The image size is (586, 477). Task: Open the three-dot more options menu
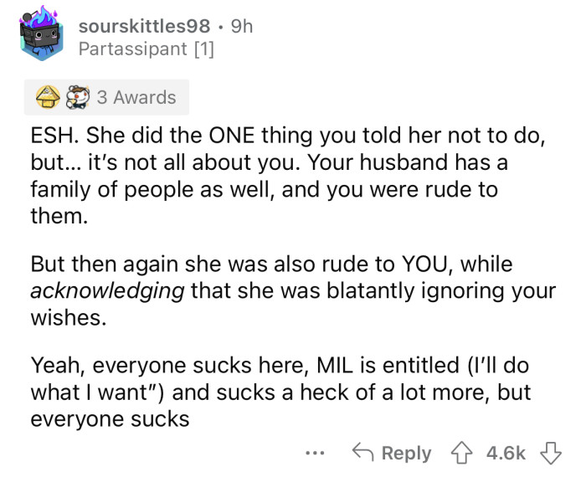pos(313,453)
